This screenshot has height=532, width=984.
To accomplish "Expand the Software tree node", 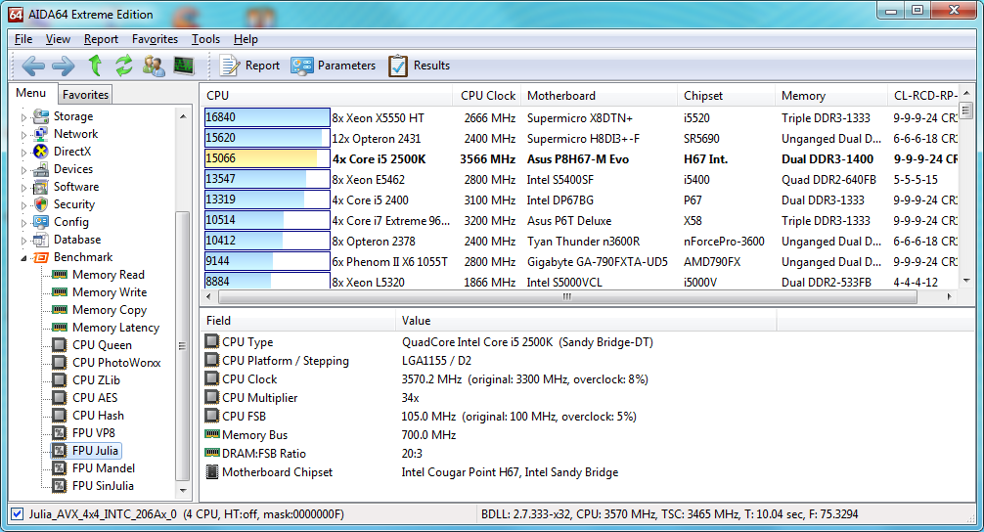I will tap(23, 187).
